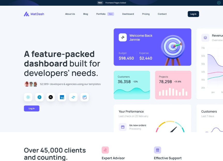Click the Dashboard navigation link
Screen dimensions: 223x161
click(x=128, y=14)
